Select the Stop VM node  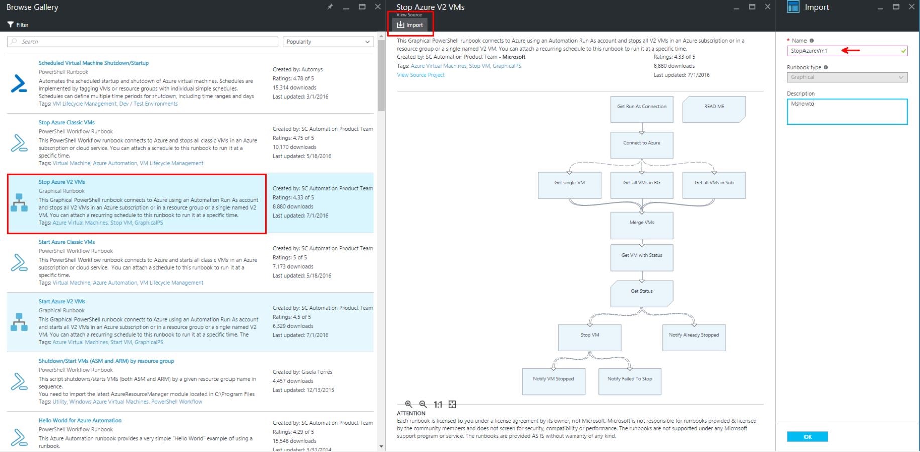[x=590, y=338]
